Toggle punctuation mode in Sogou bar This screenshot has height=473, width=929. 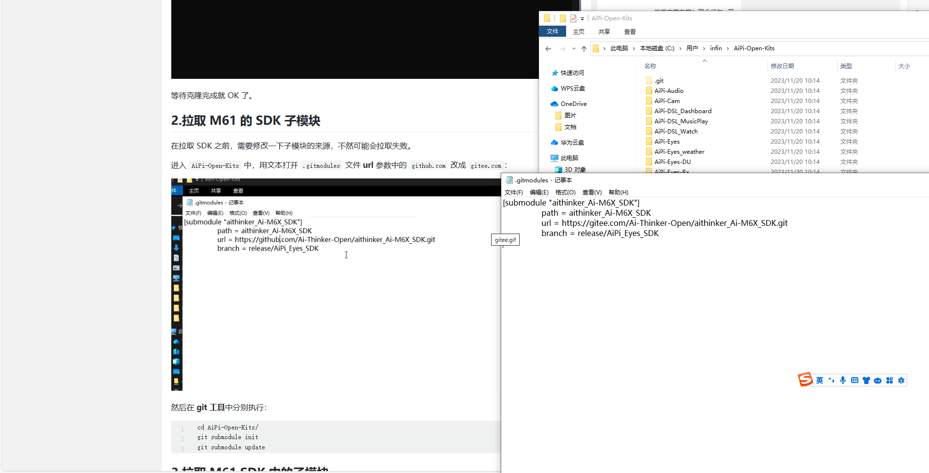(x=831, y=381)
